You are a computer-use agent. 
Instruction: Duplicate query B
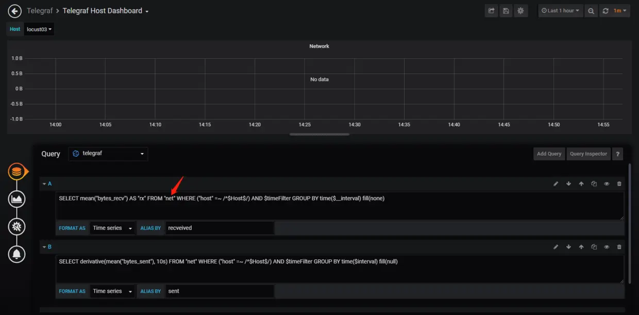[x=594, y=247]
